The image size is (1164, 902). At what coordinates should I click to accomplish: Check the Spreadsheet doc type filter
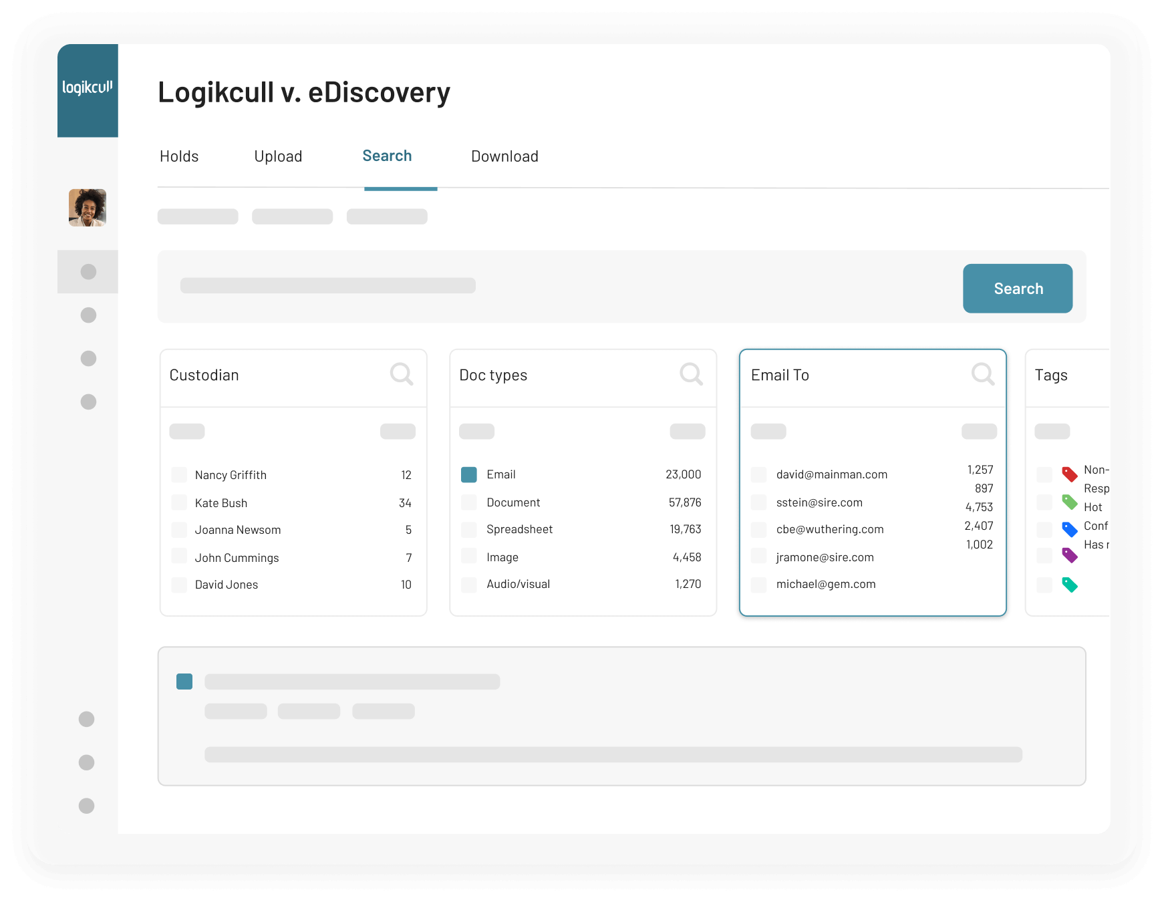(468, 529)
